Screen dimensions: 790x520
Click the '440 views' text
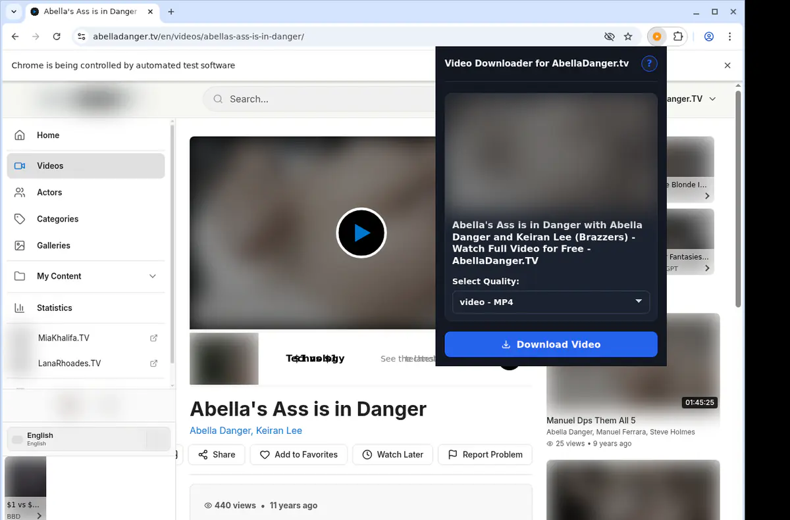(x=235, y=506)
